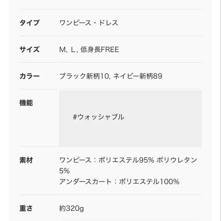This screenshot has width=221, height=221.
Task: Click the 素材 row label
Action: pos(26,160)
